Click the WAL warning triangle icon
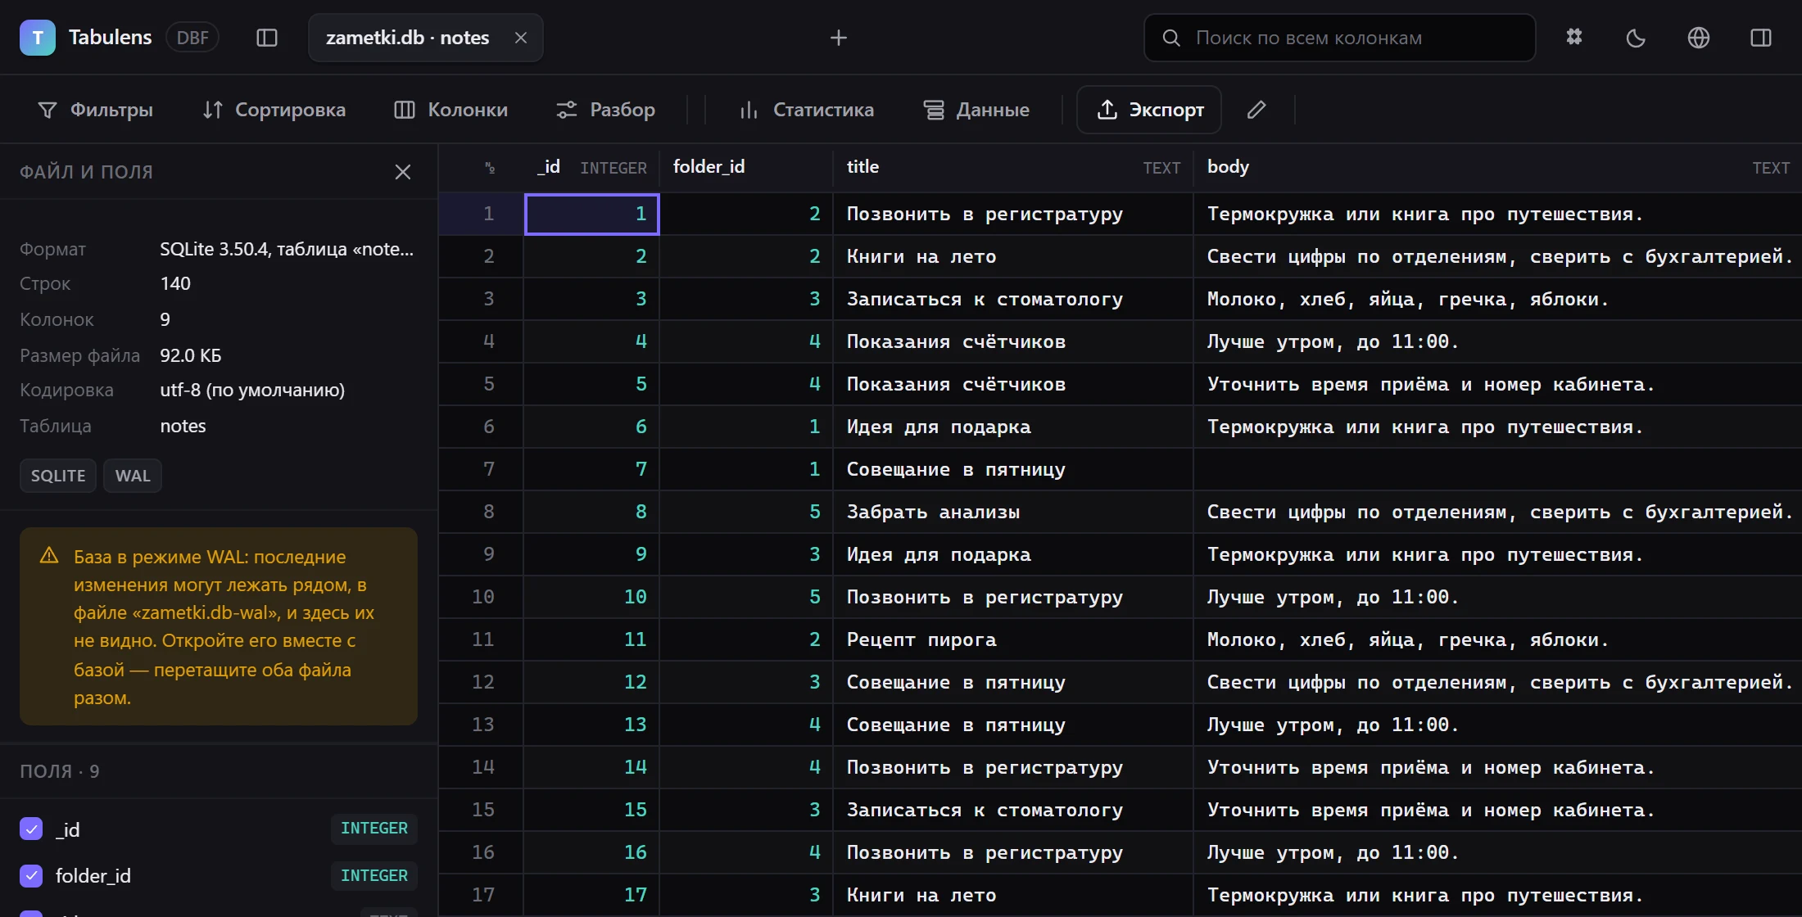Screen dimensions: 1802x917 49,556
